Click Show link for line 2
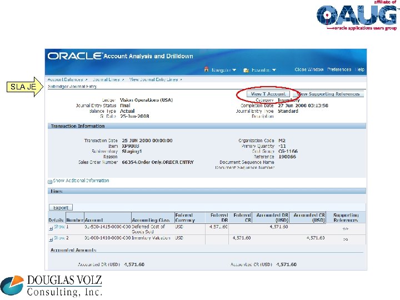The width and height of the screenshot is (400, 300). pos(59,238)
